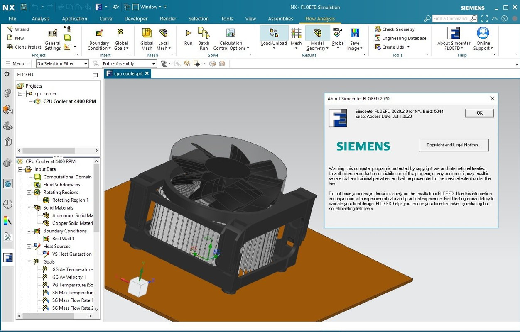Switch to the Tools tab

[227, 19]
